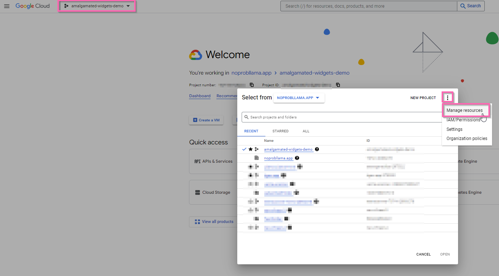Toggle the star on amalgamated-widgets-demo row

point(250,149)
